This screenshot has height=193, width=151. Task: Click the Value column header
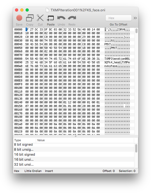coord(85,140)
